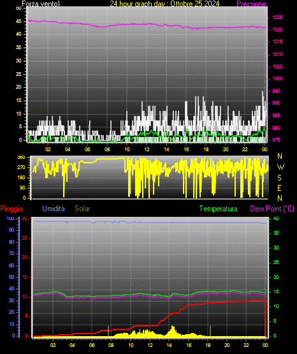Click the Pioggia legend label

click(11, 209)
